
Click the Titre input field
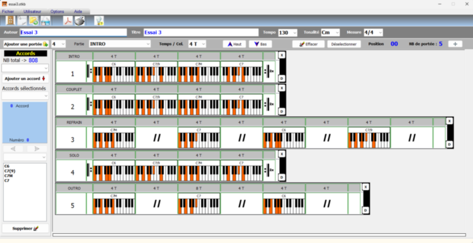(201, 33)
